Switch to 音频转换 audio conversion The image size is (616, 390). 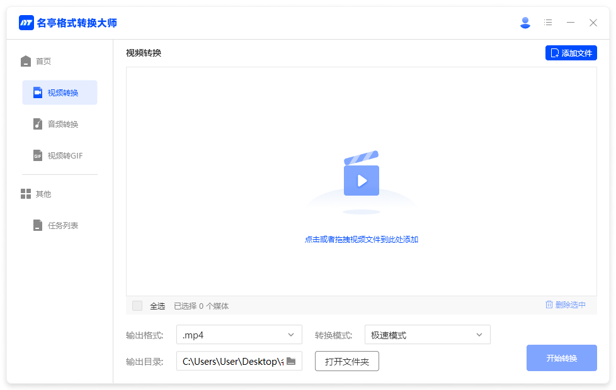click(60, 124)
